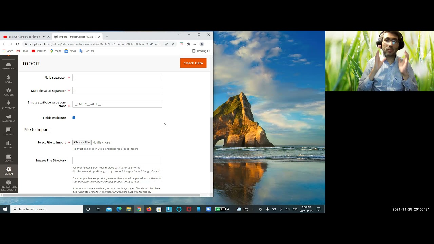Screen dimensions: 434x244
Task: Open Zoom from the taskbar
Action: tap(209, 209)
